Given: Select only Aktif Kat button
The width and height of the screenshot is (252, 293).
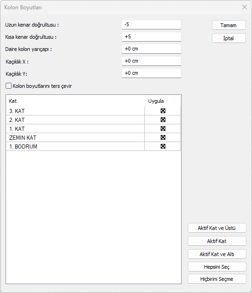Looking at the screenshot, I should pyautogui.click(x=217, y=241).
